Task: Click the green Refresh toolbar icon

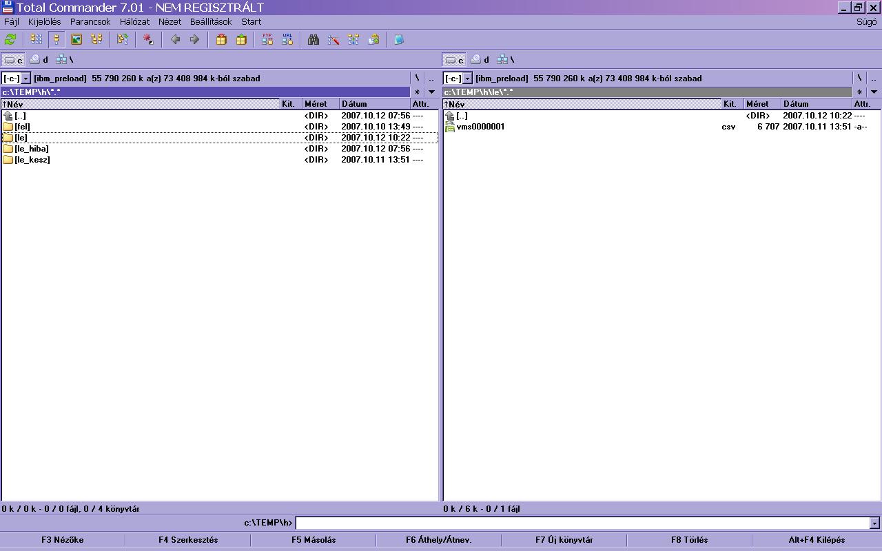Action: pyautogui.click(x=10, y=39)
